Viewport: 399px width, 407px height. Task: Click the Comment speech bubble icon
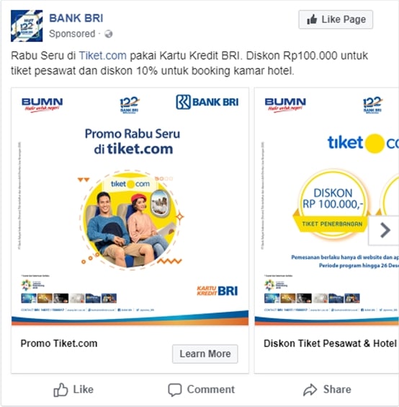175,390
